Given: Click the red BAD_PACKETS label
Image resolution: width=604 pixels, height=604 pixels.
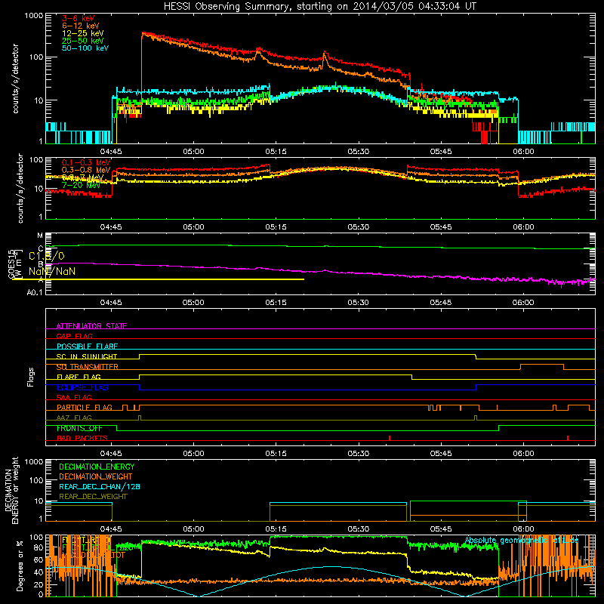Looking at the screenshot, I should [82, 438].
